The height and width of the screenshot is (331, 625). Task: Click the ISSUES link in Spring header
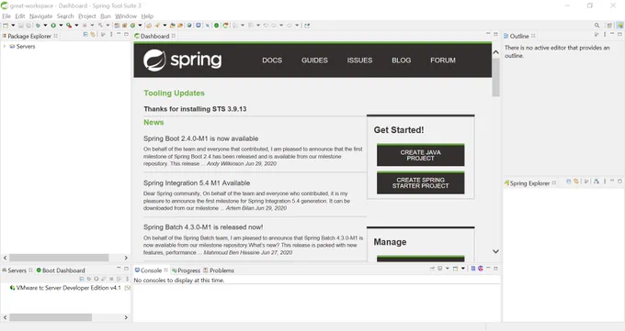coord(359,61)
